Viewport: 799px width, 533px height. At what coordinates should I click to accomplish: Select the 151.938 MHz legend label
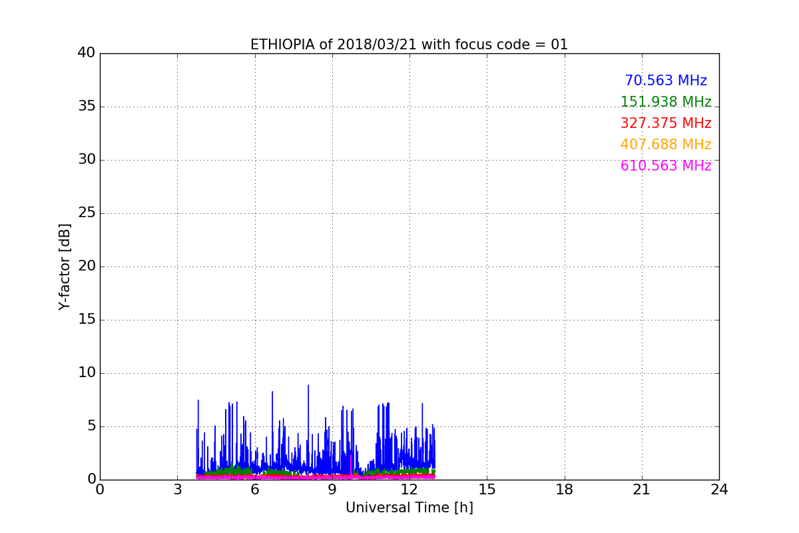coord(666,102)
